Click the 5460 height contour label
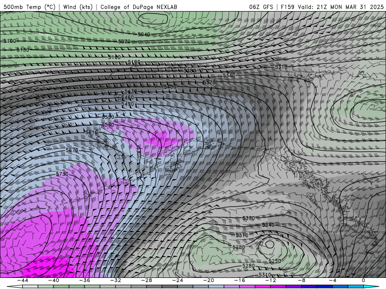Image resolution: width=386 pixels, height=289 pixels. tap(127, 98)
